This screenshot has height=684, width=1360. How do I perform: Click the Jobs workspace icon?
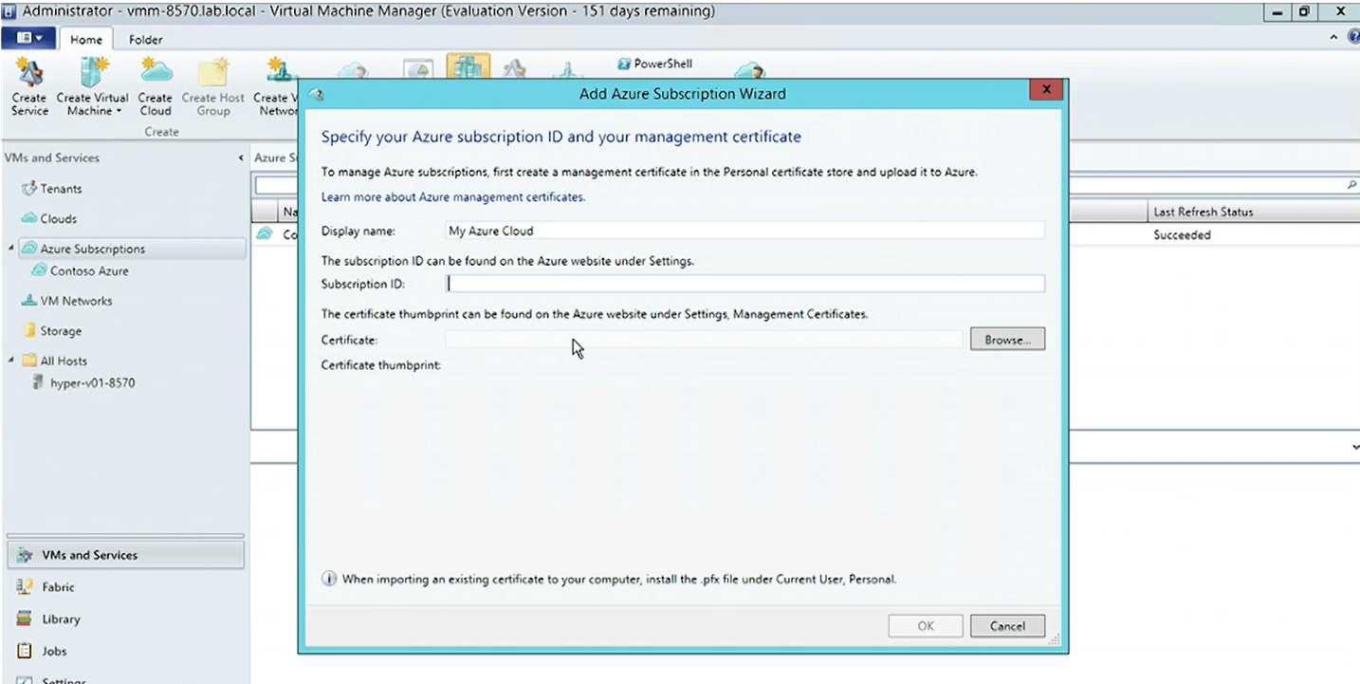(25, 652)
